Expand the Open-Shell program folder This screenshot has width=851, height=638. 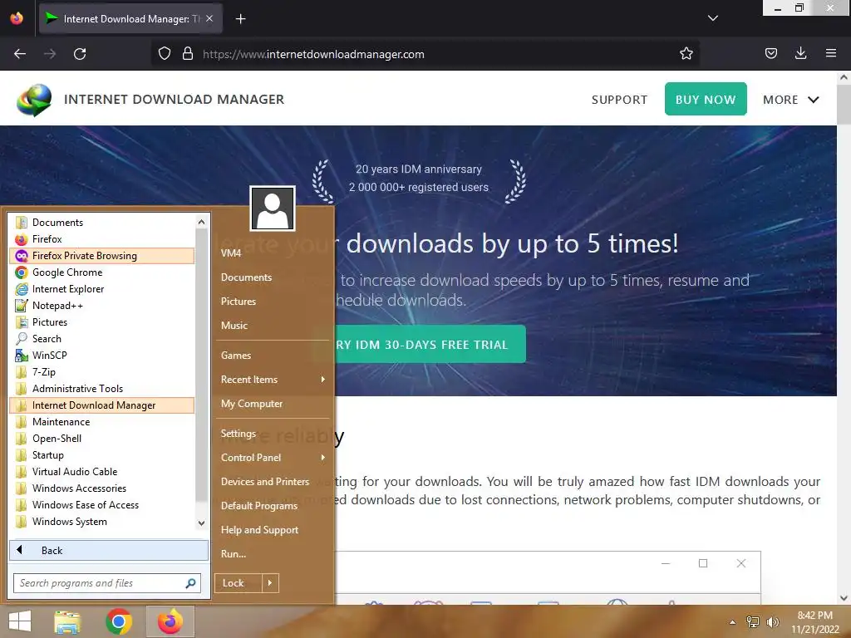tap(101, 439)
